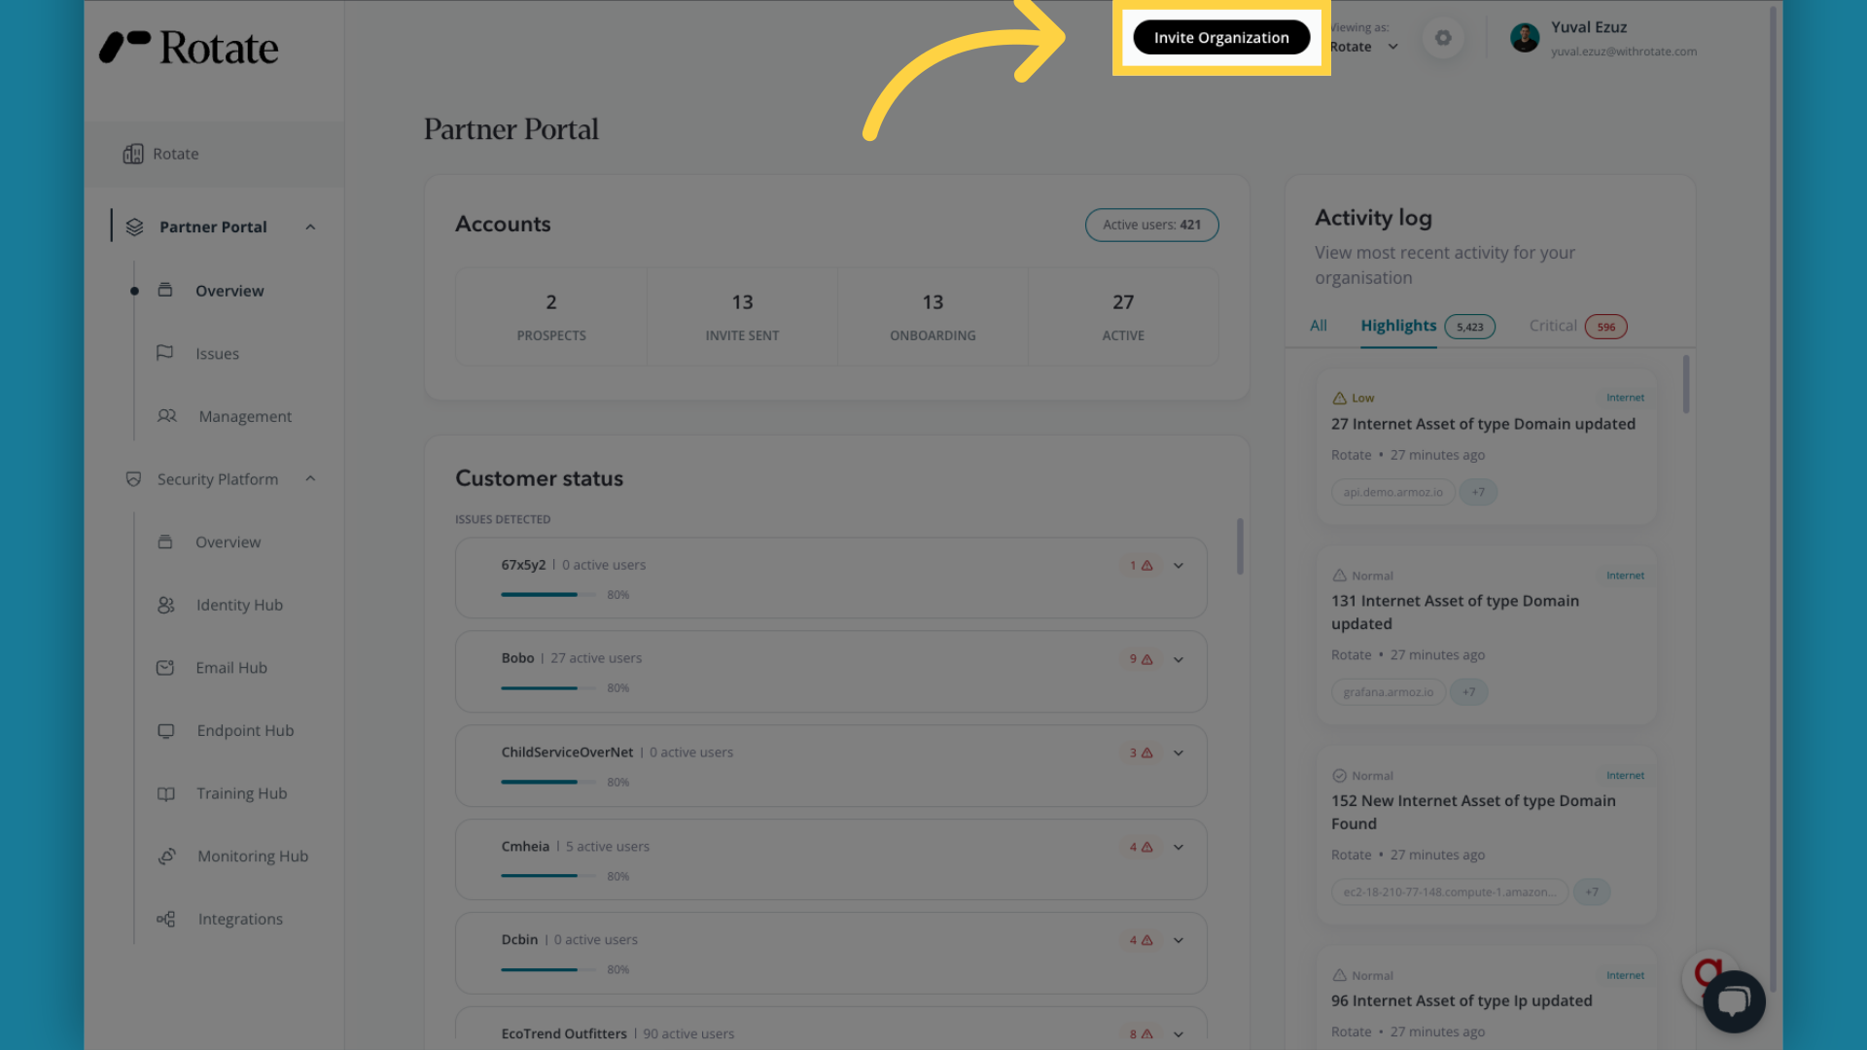1867x1050 pixels.
Task: Open the chat support widget icon
Action: [x=1733, y=1001]
